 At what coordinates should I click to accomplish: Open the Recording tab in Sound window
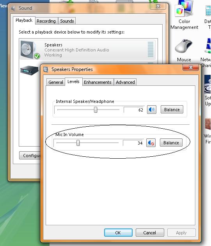[x=46, y=21]
